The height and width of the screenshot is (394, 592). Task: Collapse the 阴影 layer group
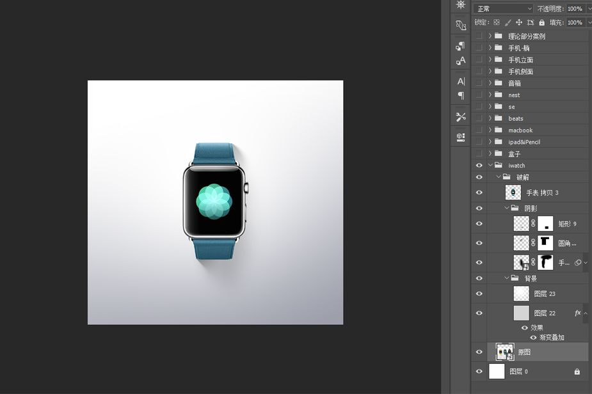pyautogui.click(x=507, y=208)
